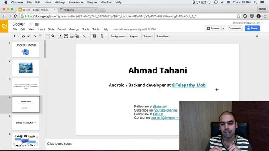Redo the last action
Image resolution: width=269 pixels, height=151 pixels.
tap(34, 36)
